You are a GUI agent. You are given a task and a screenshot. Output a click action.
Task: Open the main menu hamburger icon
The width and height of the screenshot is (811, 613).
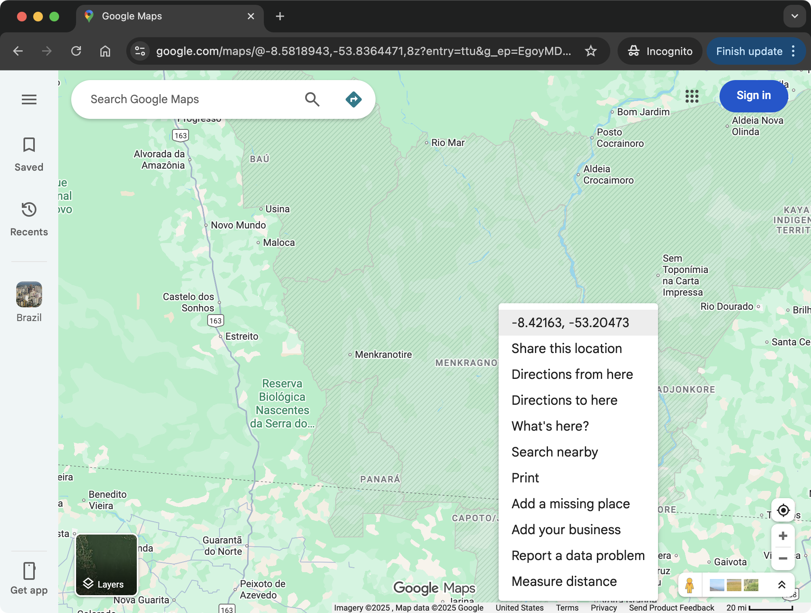[29, 99]
